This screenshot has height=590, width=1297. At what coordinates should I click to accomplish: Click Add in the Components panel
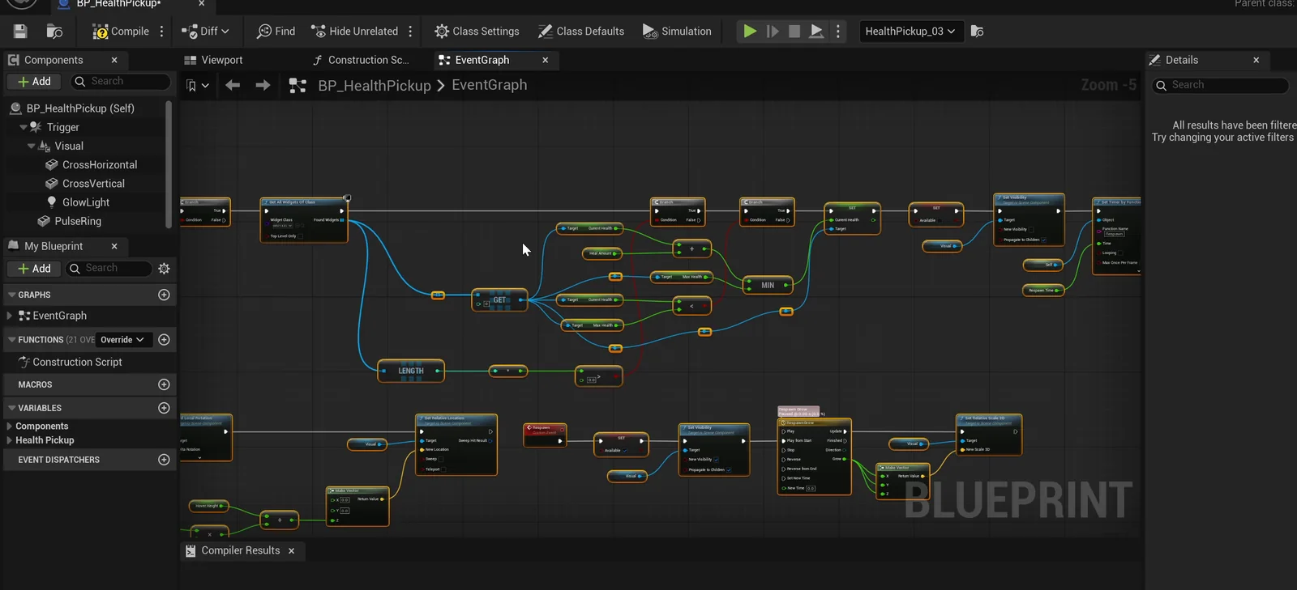tap(34, 82)
